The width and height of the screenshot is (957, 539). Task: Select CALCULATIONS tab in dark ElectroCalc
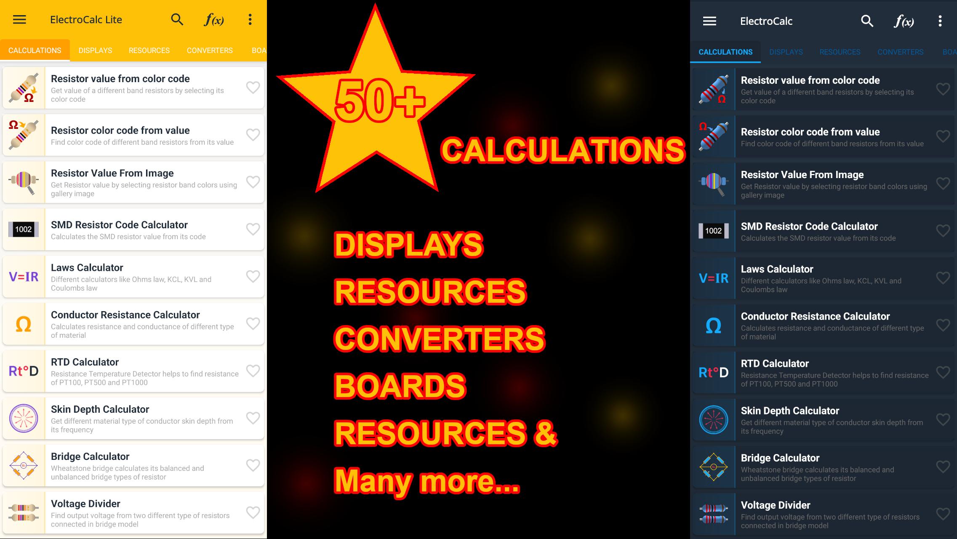tap(725, 52)
